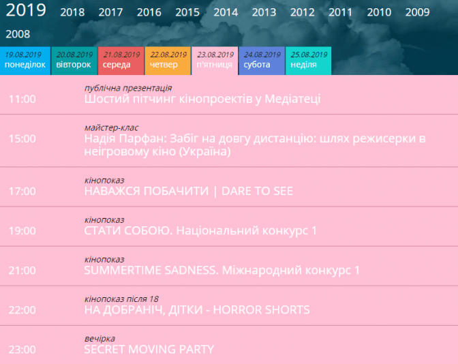Open the середа 21.08.2019 tab
The height and width of the screenshot is (364, 458).
pyautogui.click(x=121, y=60)
